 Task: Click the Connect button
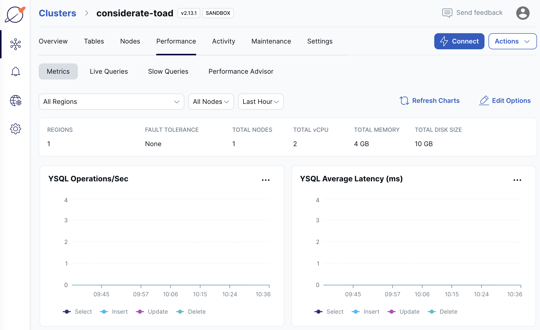coord(459,41)
